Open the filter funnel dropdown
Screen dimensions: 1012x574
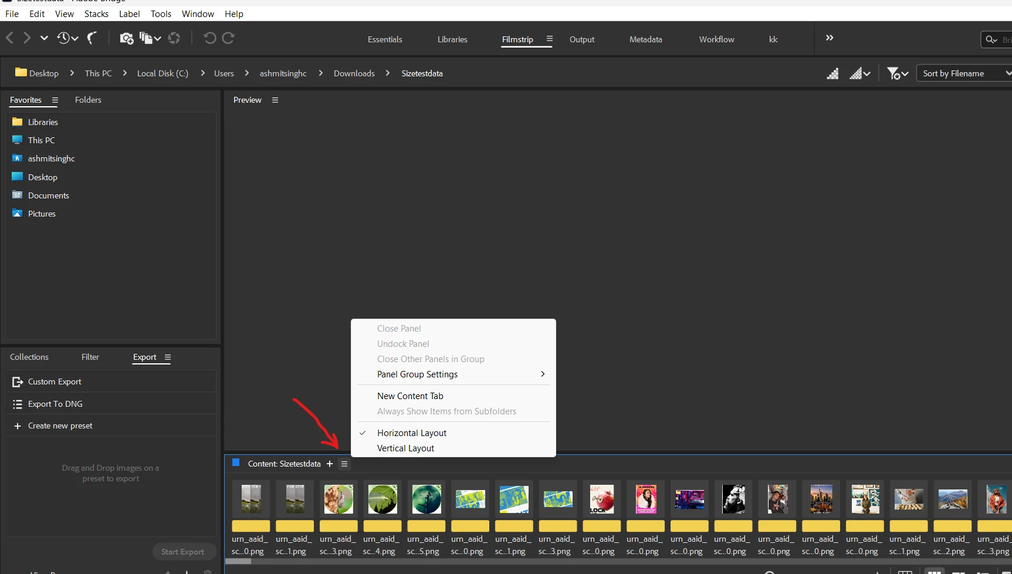coord(898,73)
